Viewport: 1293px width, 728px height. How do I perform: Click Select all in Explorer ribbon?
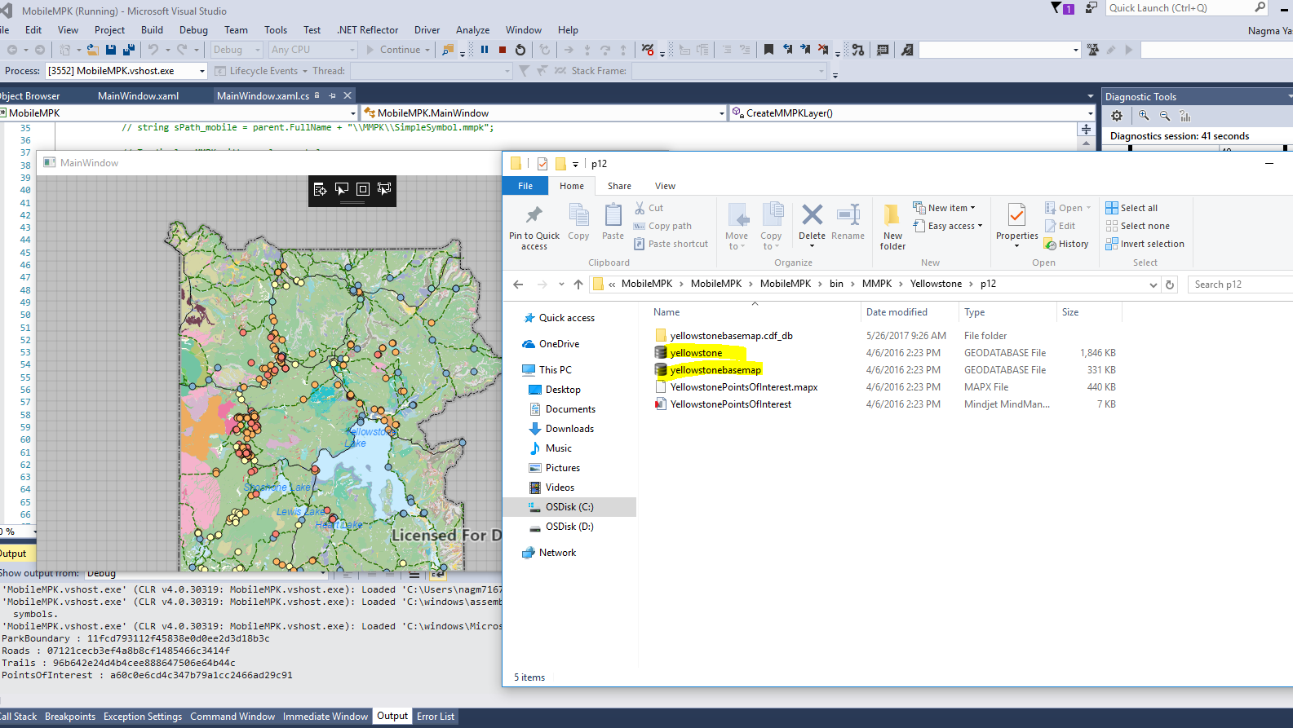1131,208
